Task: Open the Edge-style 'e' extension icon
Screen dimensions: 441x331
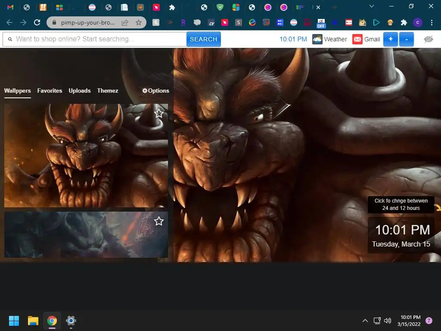Action: point(252,22)
